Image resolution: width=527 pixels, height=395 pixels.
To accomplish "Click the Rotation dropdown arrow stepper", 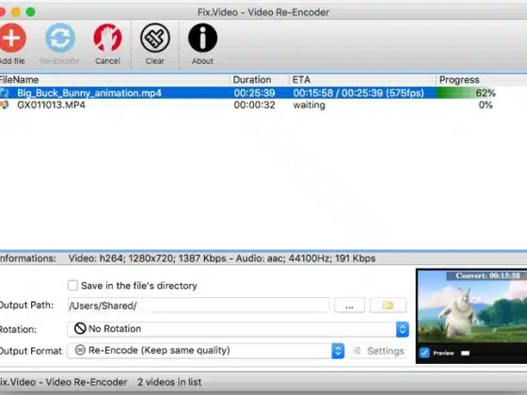I will (x=403, y=329).
